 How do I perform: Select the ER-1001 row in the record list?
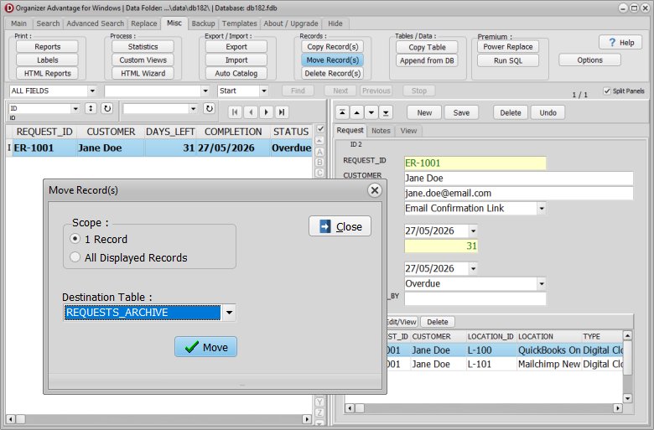(x=158, y=148)
